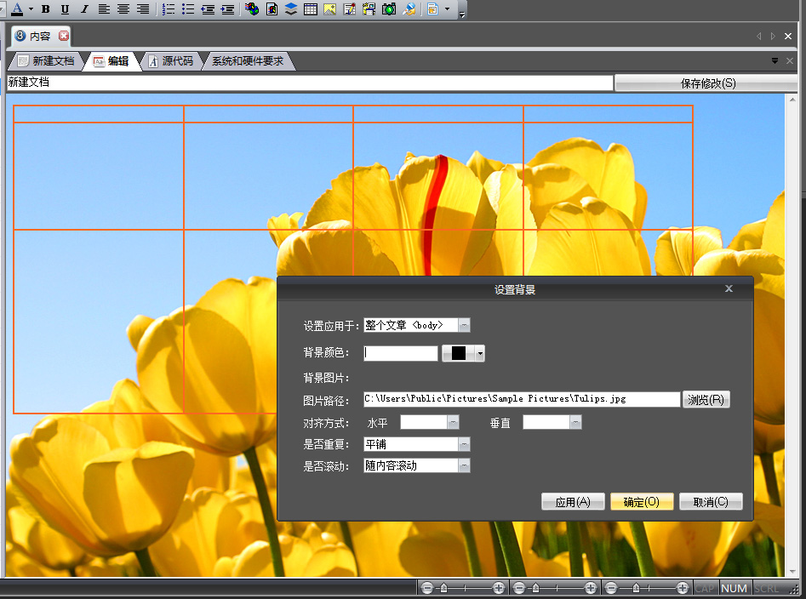Click the 浏览(R) browse button

coord(706,400)
